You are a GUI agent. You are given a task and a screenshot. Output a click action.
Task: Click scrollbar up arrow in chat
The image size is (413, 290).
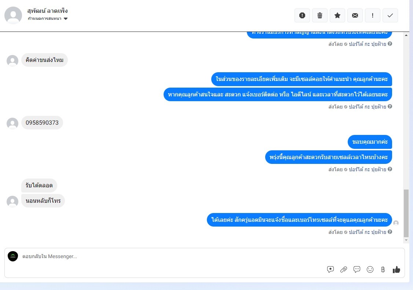pyautogui.click(x=406, y=35)
